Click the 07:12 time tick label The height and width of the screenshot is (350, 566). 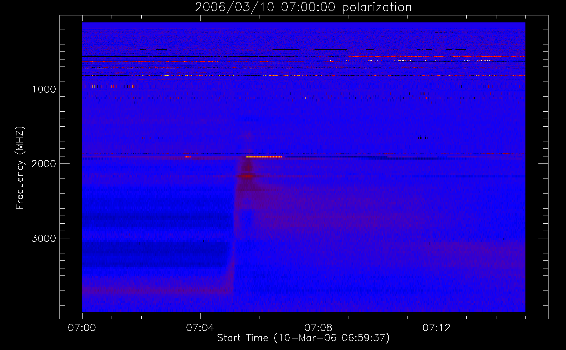tap(437, 328)
